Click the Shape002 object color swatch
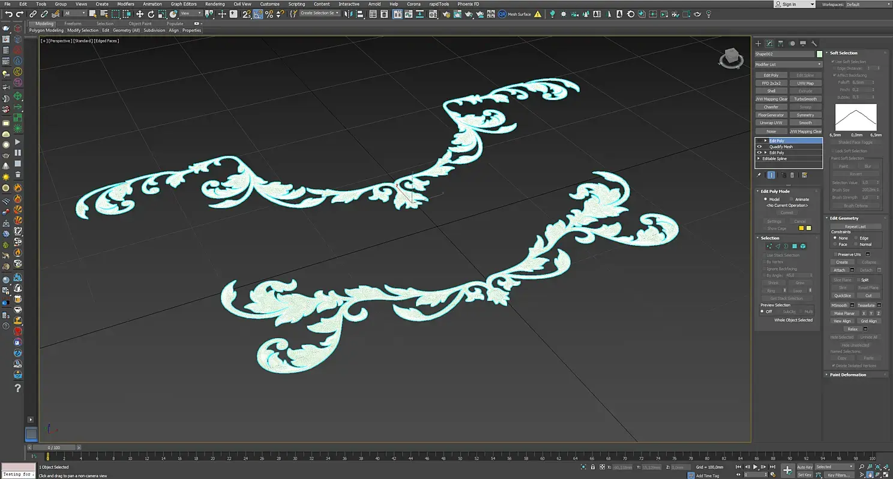Image resolution: width=893 pixels, height=479 pixels. click(x=819, y=54)
